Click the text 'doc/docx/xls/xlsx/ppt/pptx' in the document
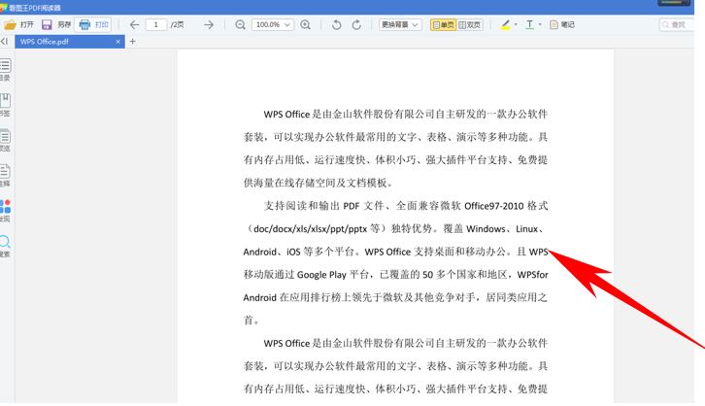Viewport: 705px width, 406px height. point(310,229)
